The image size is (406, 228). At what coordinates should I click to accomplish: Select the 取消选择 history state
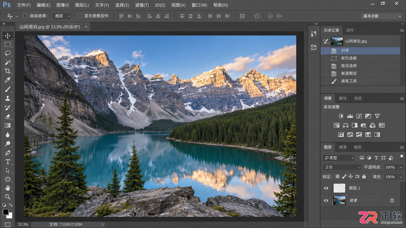click(360, 66)
